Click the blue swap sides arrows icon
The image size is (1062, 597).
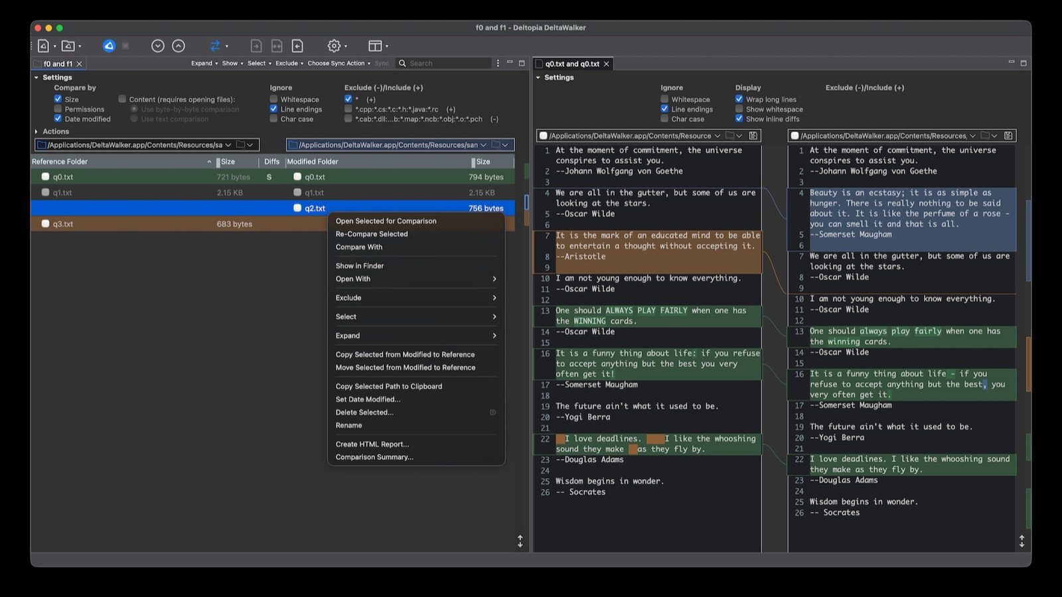coord(215,46)
